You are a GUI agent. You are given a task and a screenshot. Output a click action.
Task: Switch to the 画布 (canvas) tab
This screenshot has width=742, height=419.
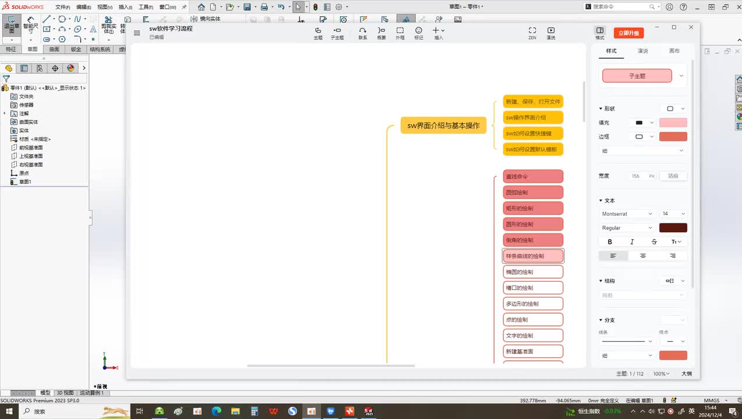(674, 51)
